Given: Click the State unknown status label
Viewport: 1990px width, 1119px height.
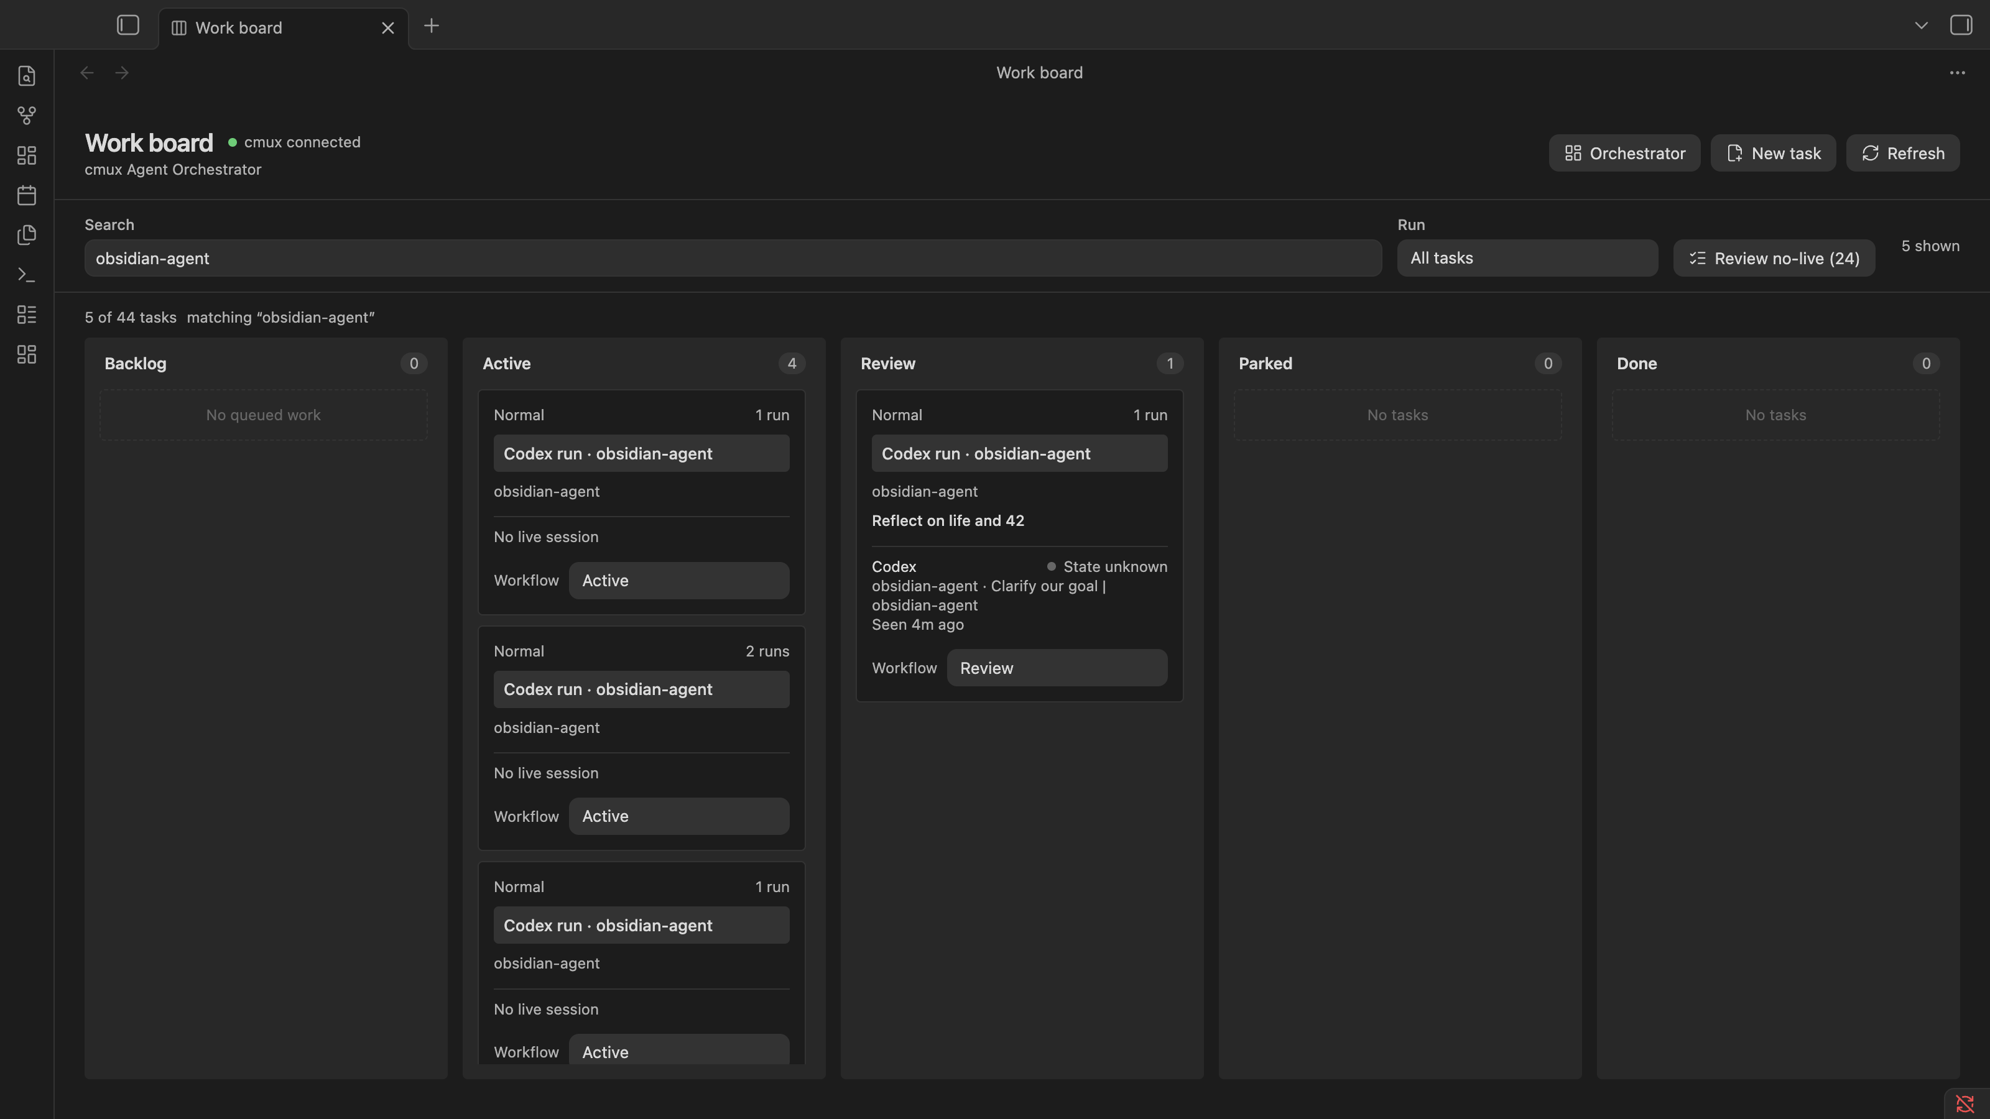Looking at the screenshot, I should tap(1107, 566).
